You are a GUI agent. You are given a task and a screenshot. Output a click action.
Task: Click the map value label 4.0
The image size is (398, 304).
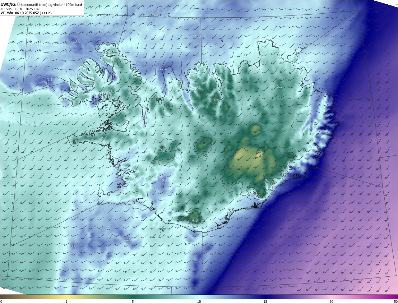195,220
